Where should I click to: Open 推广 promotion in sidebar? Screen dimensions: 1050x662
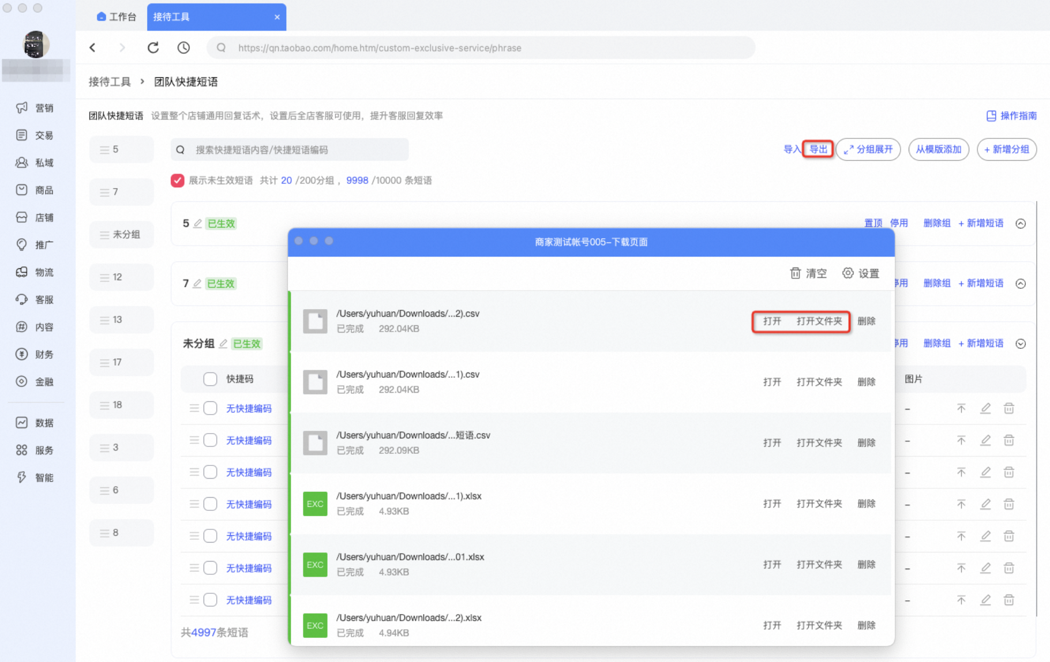[x=35, y=245]
